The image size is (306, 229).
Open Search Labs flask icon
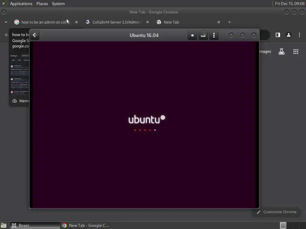tap(281, 52)
